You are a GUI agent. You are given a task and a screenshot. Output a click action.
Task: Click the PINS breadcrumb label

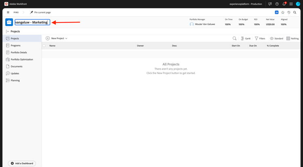click(16, 13)
